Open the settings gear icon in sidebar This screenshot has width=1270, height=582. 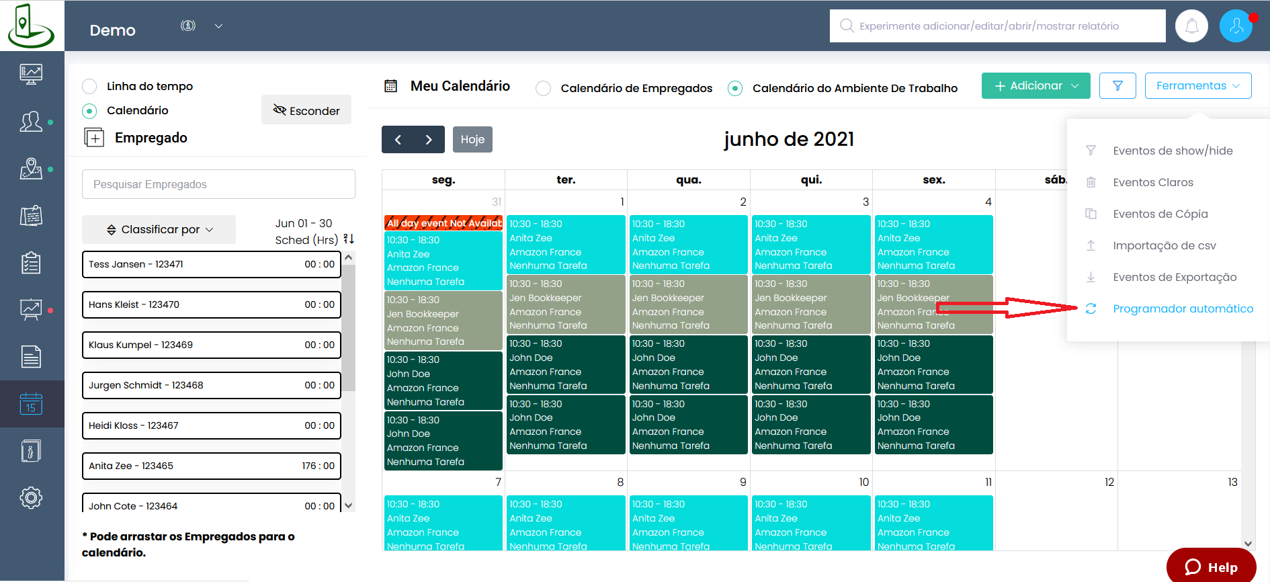tap(31, 498)
